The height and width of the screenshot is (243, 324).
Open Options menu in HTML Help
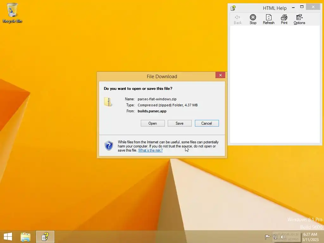click(x=299, y=19)
